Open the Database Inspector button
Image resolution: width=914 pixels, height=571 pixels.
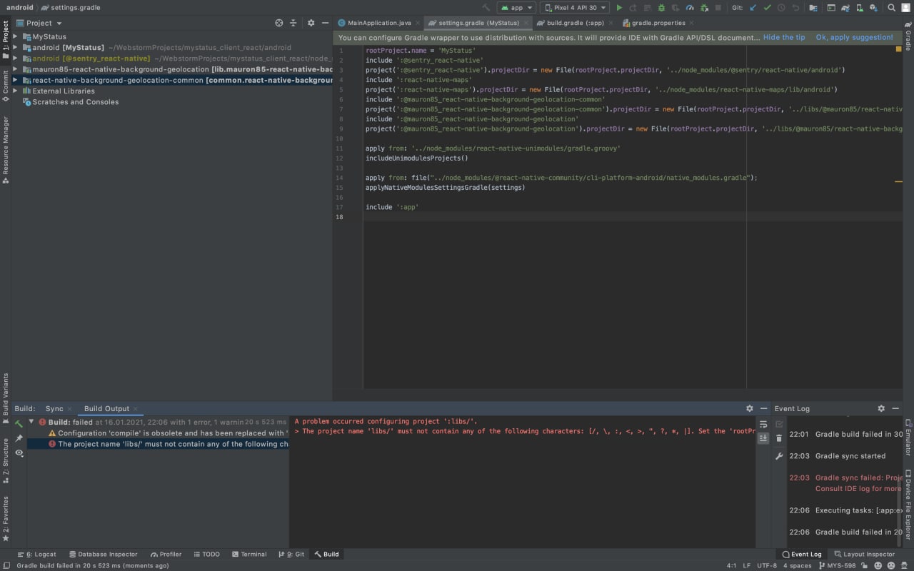point(103,554)
